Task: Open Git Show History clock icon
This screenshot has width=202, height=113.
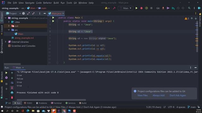Action: pyautogui.click(x=178, y=8)
